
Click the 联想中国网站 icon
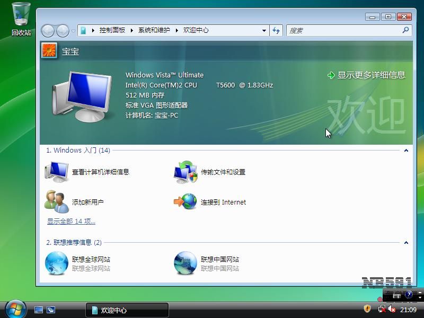[185, 263]
